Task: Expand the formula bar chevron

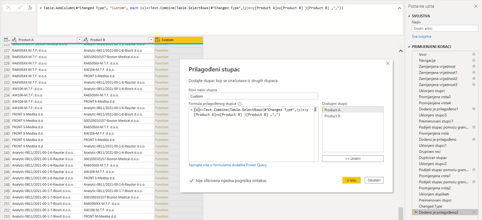Action: [x=399, y=8]
